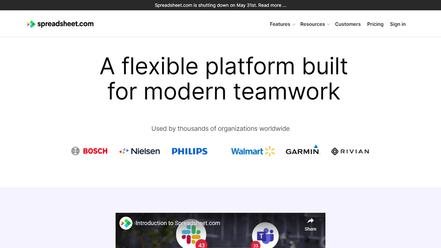Expand the Resources dropdown chevron
441x248 pixels.
(328, 25)
